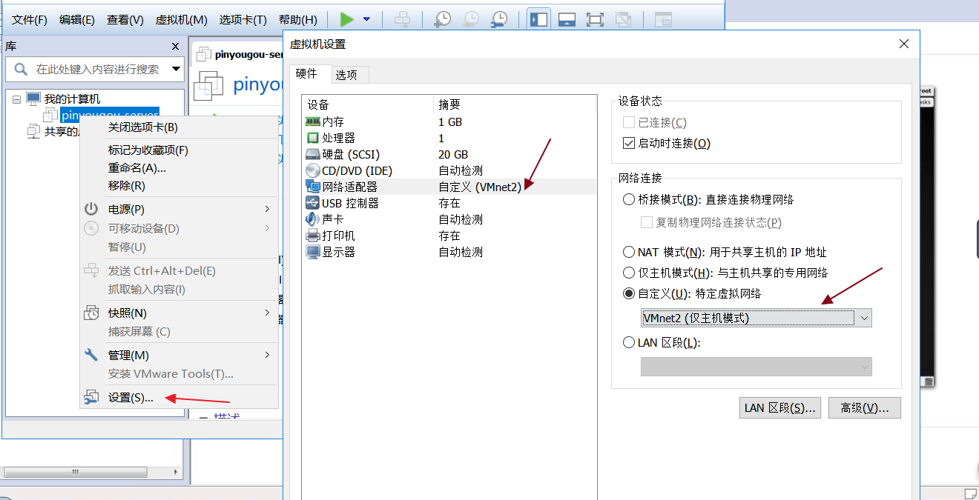
Task: Select the 内存 device row
Action: 449,121
